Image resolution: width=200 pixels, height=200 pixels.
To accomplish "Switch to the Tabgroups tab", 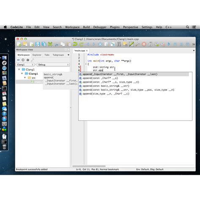I will [58, 55].
